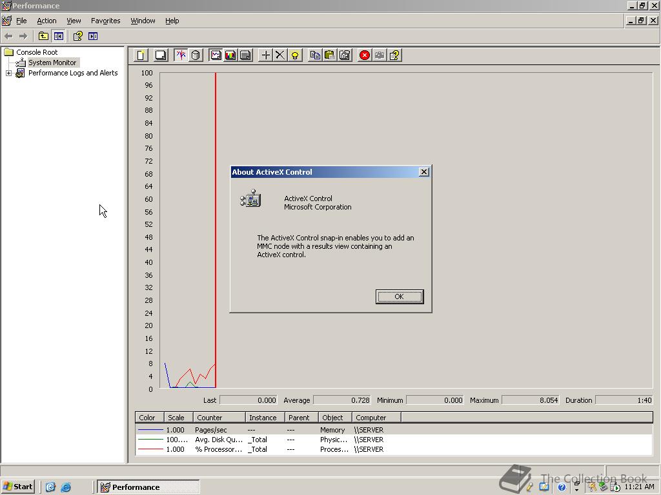
Task: Click the Update Data camera icon
Action: pos(380,55)
